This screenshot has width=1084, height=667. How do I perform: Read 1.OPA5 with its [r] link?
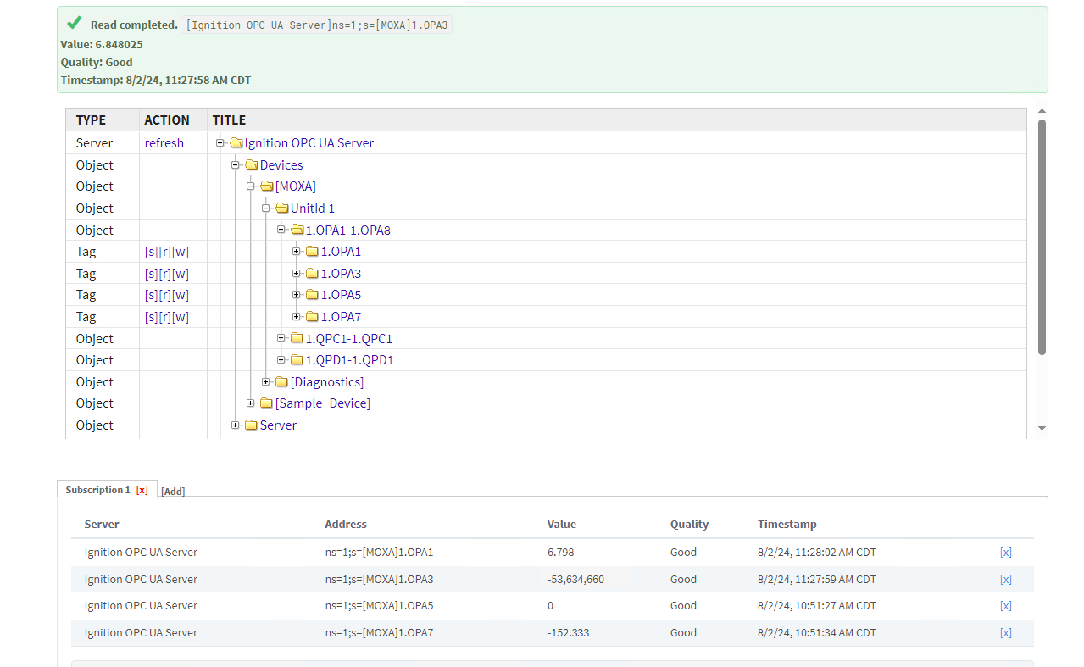pos(164,295)
